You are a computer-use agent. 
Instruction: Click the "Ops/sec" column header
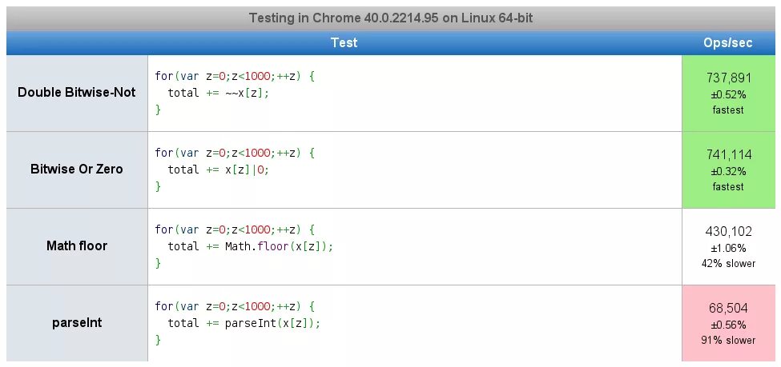[727, 43]
